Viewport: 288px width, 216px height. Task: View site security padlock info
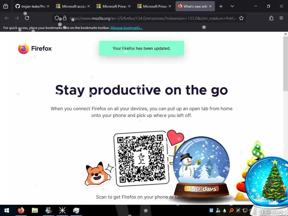point(65,18)
